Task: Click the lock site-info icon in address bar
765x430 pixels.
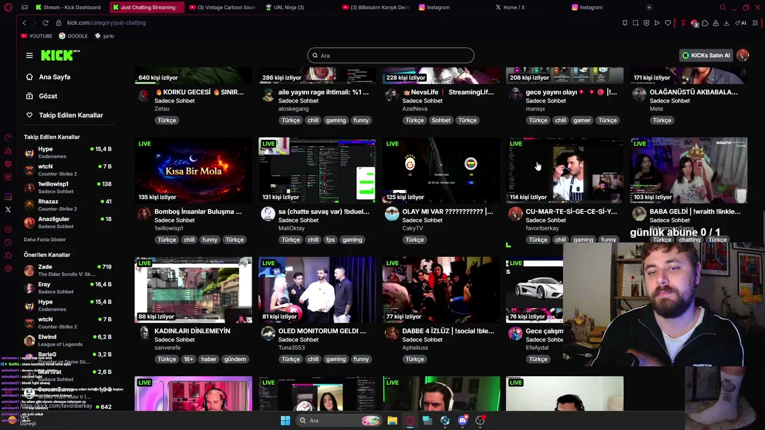Action: [59, 23]
